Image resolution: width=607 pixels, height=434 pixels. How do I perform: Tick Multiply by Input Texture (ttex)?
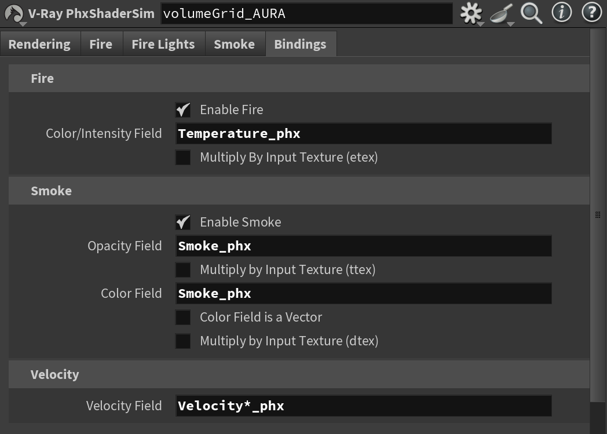[183, 270]
